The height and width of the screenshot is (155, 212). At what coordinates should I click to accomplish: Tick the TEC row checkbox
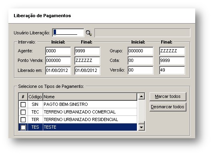(x=23, y=112)
